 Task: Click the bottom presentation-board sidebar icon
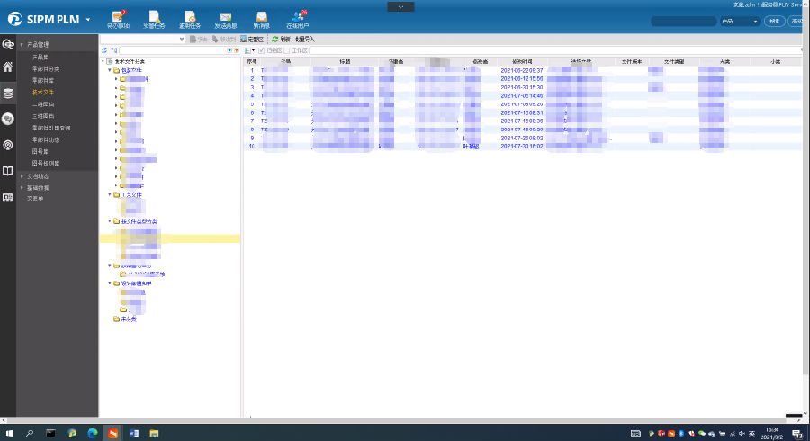click(x=8, y=197)
